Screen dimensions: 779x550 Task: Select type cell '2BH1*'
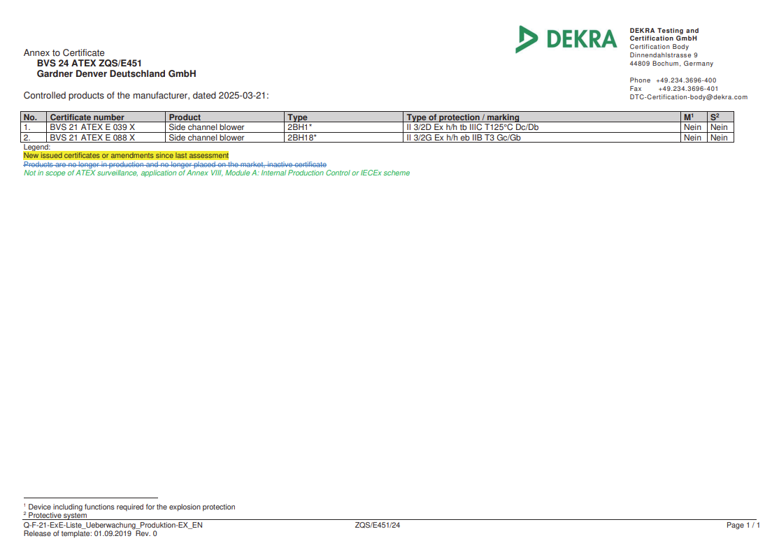pos(343,128)
